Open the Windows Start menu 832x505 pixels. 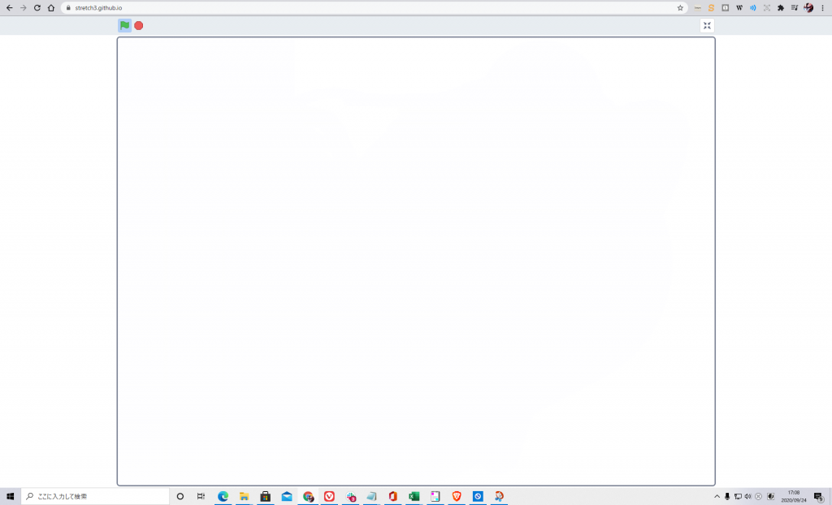[11, 496]
